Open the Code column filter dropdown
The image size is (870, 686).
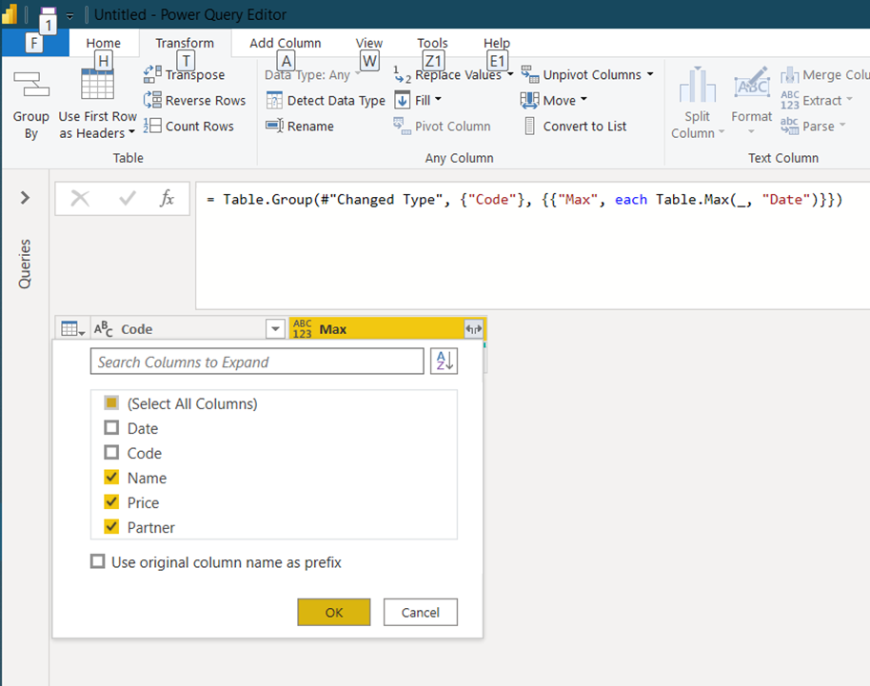pyautogui.click(x=275, y=329)
